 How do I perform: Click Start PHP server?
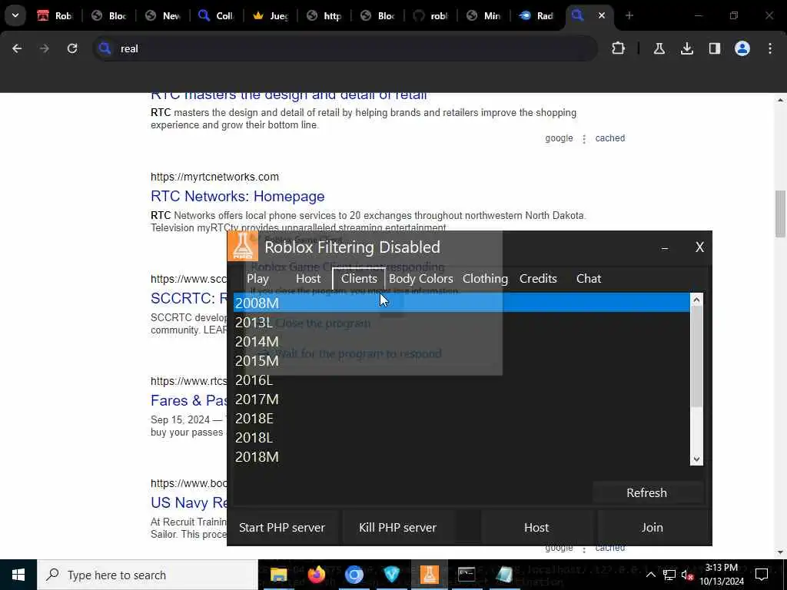click(282, 527)
